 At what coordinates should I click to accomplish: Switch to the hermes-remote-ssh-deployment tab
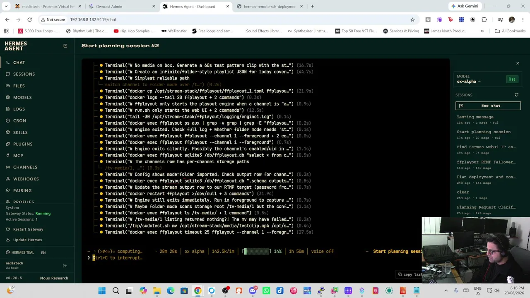pos(269,7)
